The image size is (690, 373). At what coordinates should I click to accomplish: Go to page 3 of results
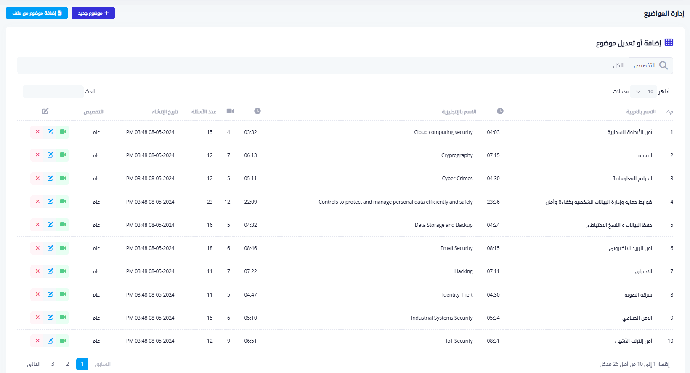53,364
